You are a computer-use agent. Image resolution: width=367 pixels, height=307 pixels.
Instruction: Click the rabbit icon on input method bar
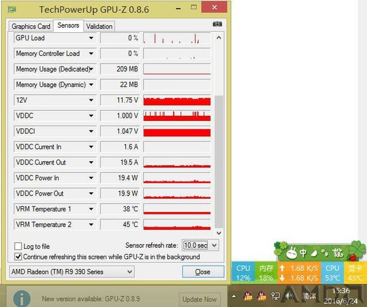[x=292, y=253]
